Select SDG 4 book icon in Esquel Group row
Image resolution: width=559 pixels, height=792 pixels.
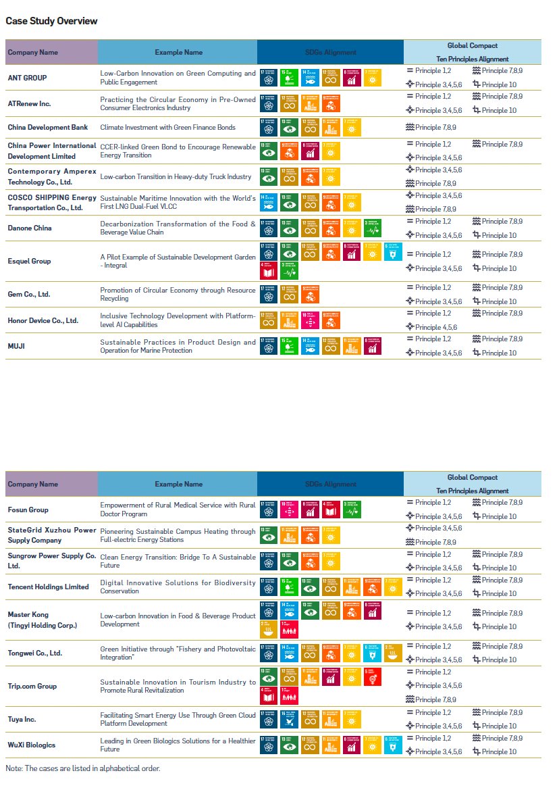click(269, 270)
